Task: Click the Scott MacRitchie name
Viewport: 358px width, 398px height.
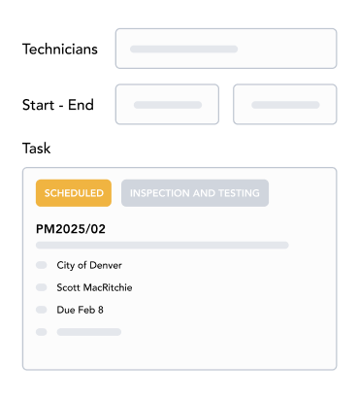Action: pos(94,287)
